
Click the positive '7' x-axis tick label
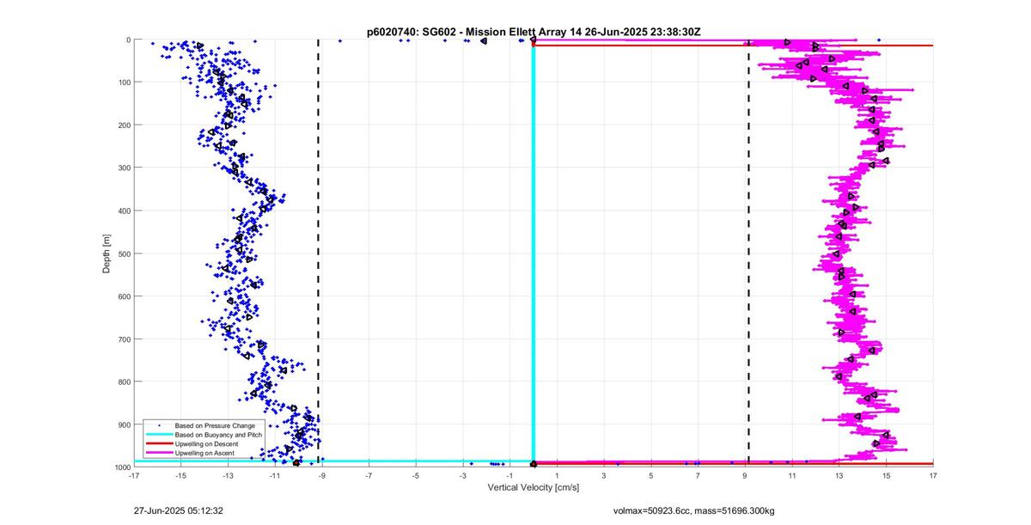[x=698, y=475]
